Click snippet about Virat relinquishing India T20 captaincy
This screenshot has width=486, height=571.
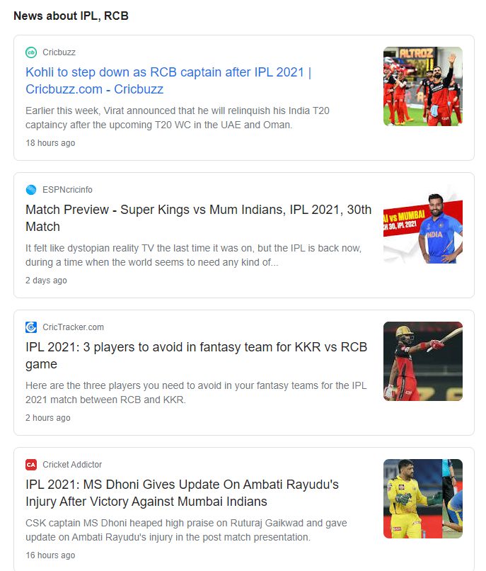[x=178, y=118]
